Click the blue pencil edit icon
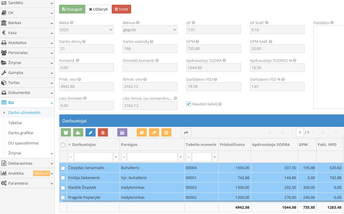This screenshot has height=214, width=344. (x=90, y=133)
